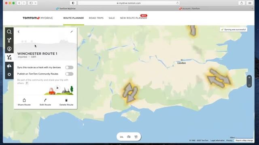Open the Road Trips tab
The image size is (259, 145).
(x=96, y=18)
